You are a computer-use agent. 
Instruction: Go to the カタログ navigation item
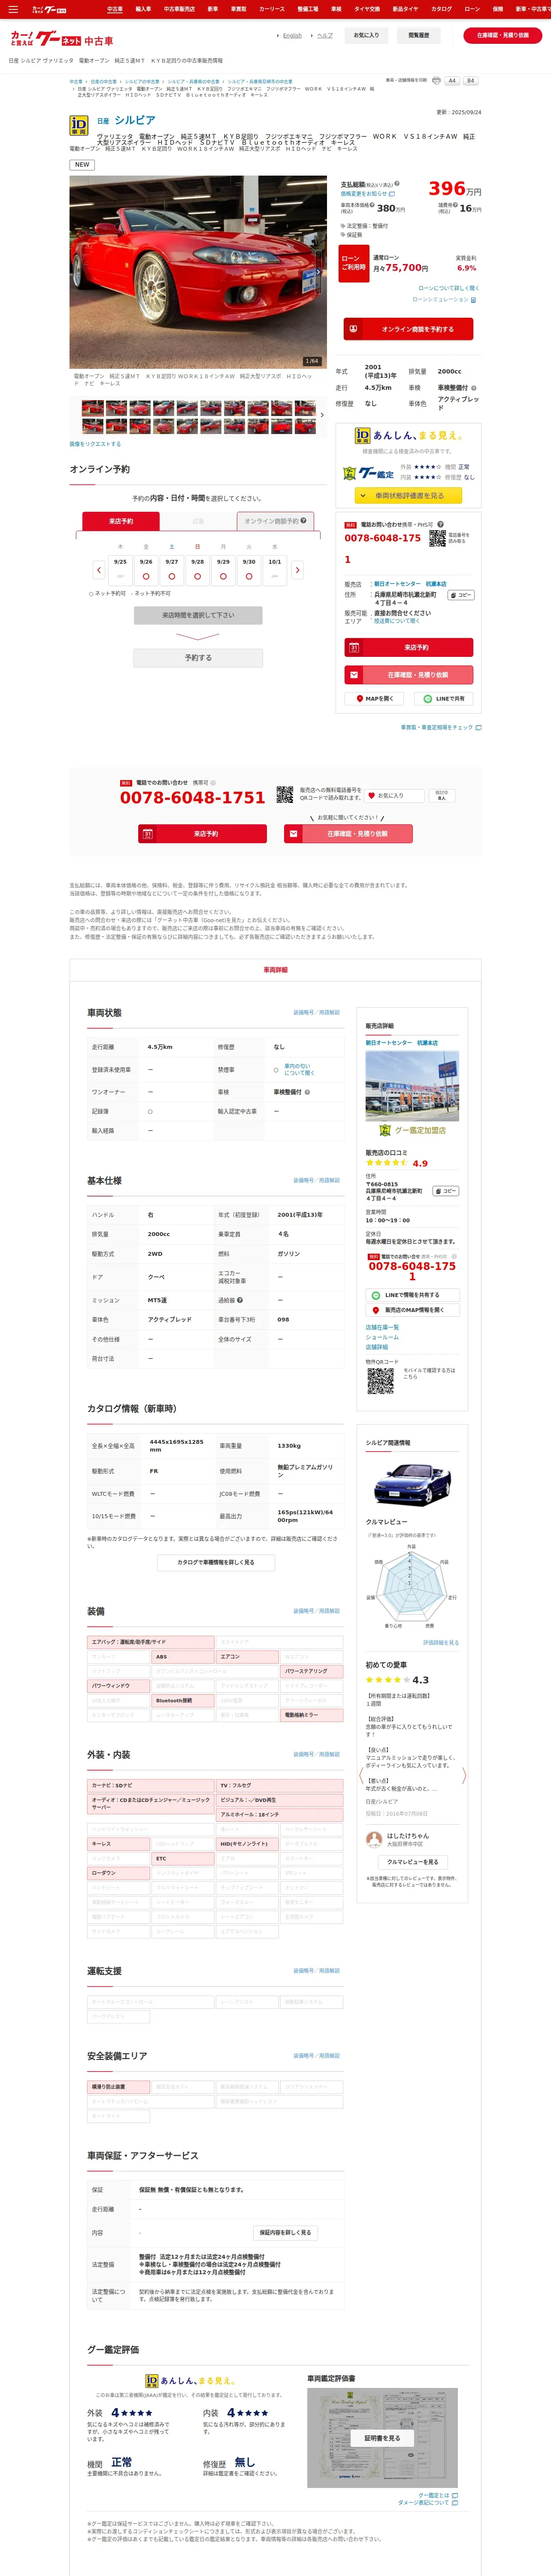pyautogui.click(x=441, y=9)
